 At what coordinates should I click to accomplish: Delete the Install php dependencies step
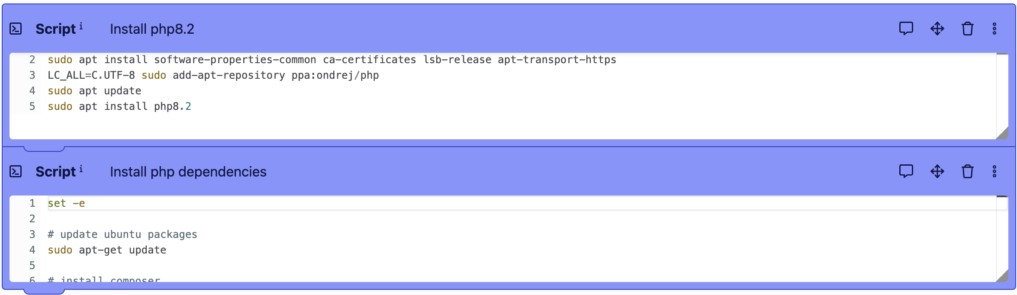pos(967,171)
